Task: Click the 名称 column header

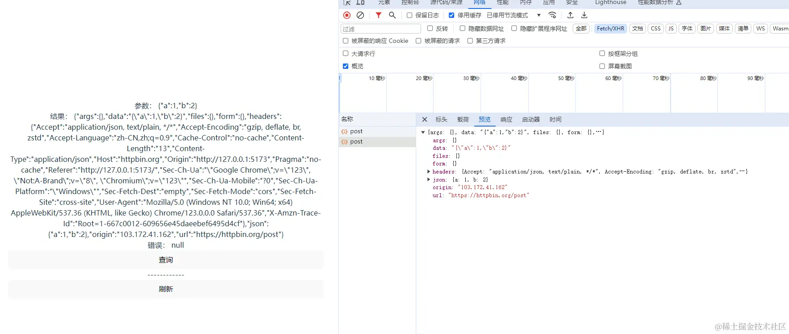Action: coord(377,119)
